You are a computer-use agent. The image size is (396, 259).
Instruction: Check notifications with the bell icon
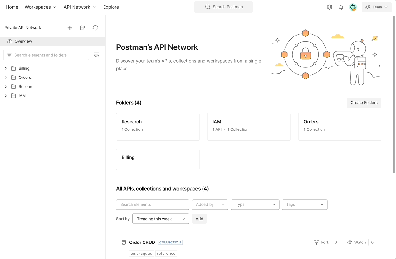341,7
